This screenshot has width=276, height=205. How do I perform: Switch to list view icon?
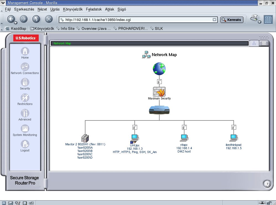(x=264, y=43)
